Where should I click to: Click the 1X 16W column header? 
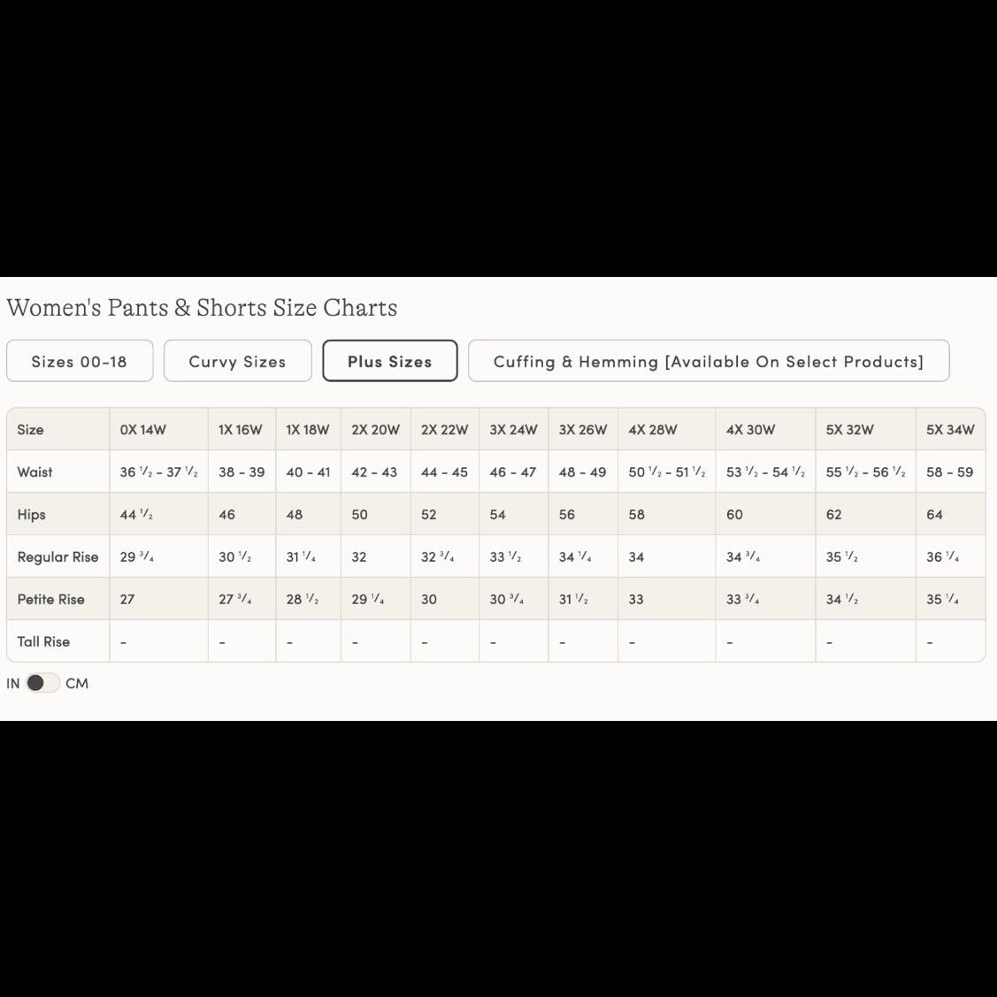click(241, 430)
